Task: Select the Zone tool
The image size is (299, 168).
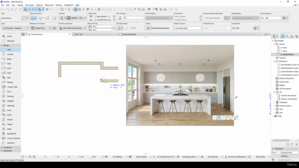Action: [x=9, y=110]
